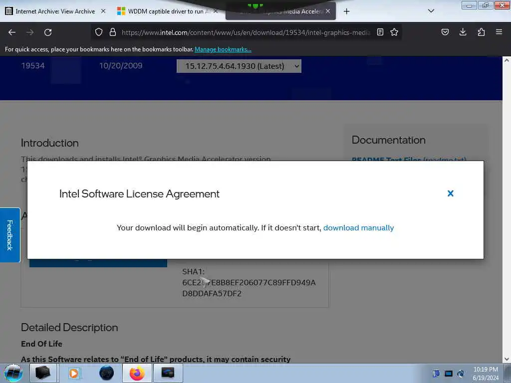Open the network monitor tray icon
Viewport: 511px width, 383px height.
[x=449, y=374]
